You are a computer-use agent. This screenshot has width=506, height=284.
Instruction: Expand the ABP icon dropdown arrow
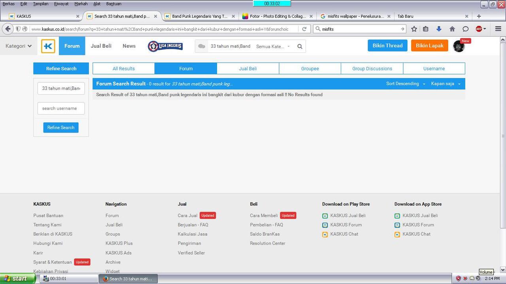pos(485,29)
